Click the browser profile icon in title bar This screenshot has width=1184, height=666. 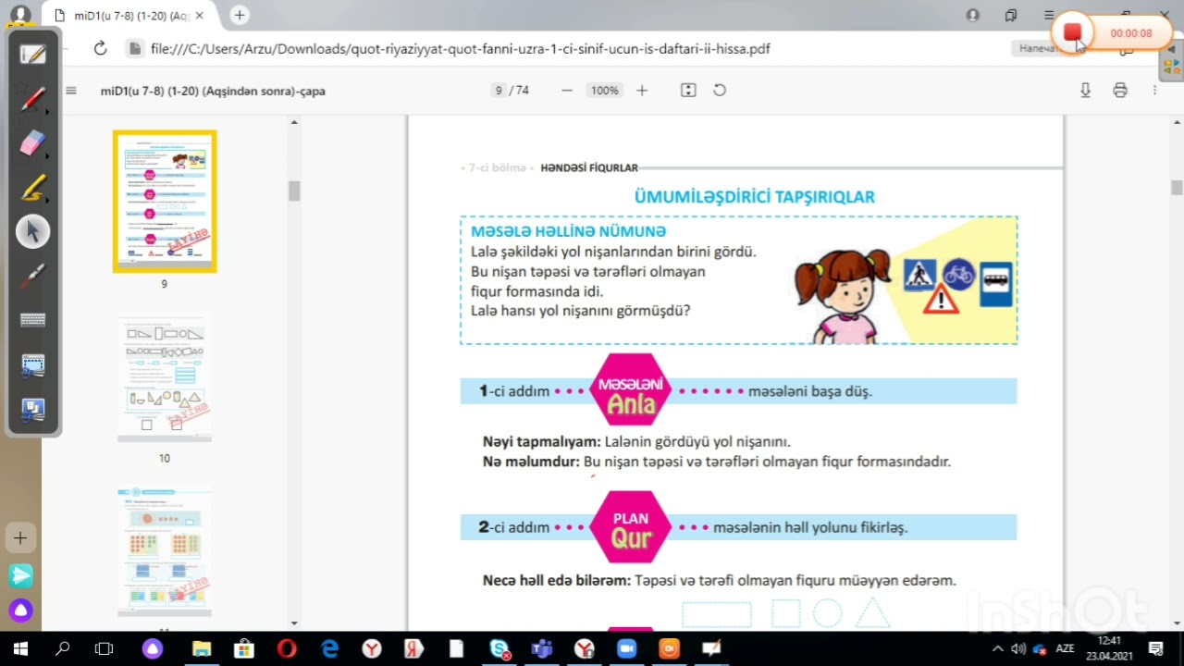972,15
